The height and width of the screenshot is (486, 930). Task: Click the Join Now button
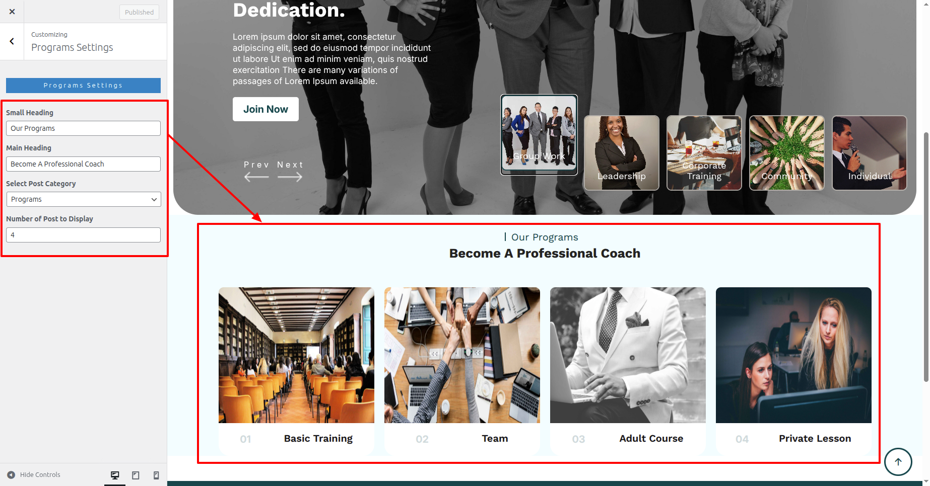(265, 109)
